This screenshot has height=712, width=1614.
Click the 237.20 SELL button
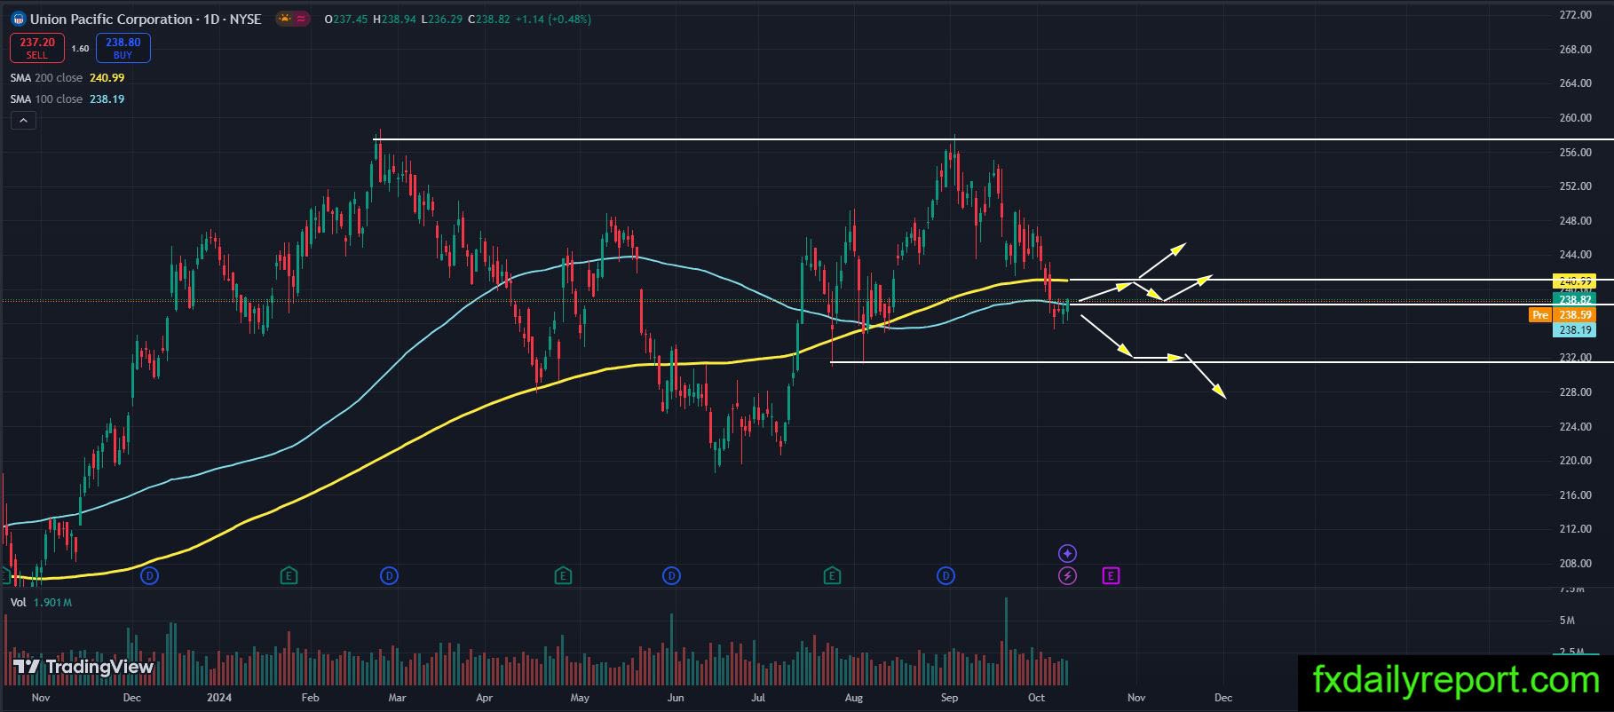[37, 48]
